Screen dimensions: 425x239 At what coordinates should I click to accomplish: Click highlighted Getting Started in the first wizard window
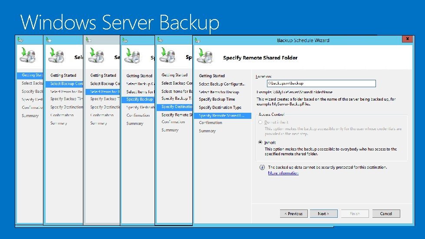[x=30, y=75]
